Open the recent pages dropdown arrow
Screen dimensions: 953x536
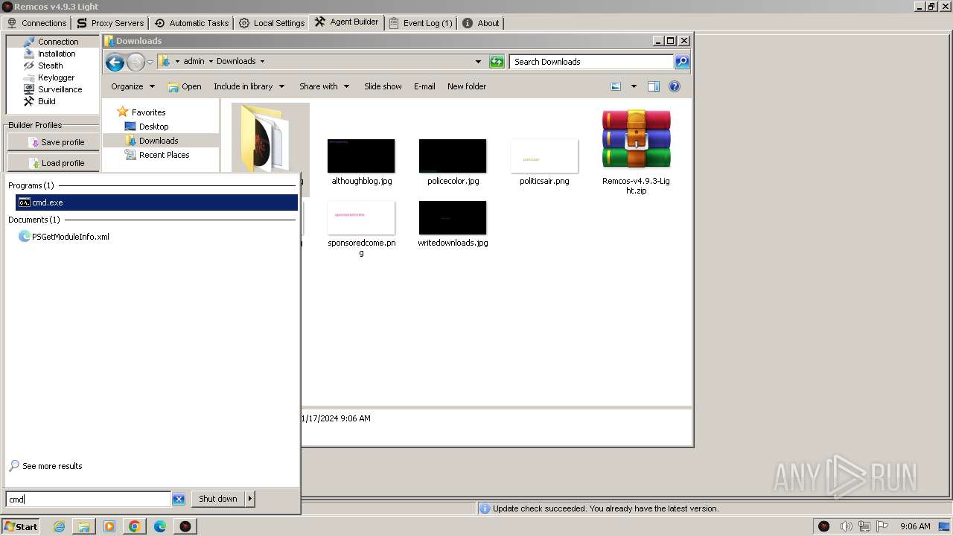pos(150,62)
